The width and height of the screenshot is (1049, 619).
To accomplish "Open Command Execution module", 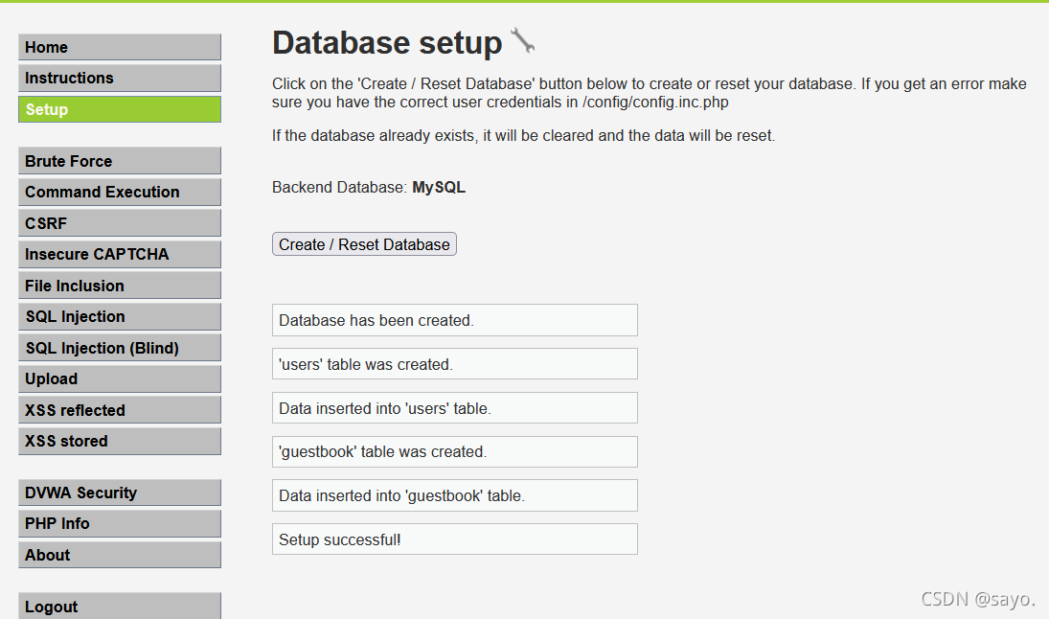I will 120,192.
